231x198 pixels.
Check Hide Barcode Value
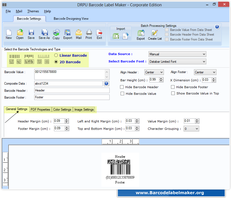pyautogui.click(x=122, y=93)
